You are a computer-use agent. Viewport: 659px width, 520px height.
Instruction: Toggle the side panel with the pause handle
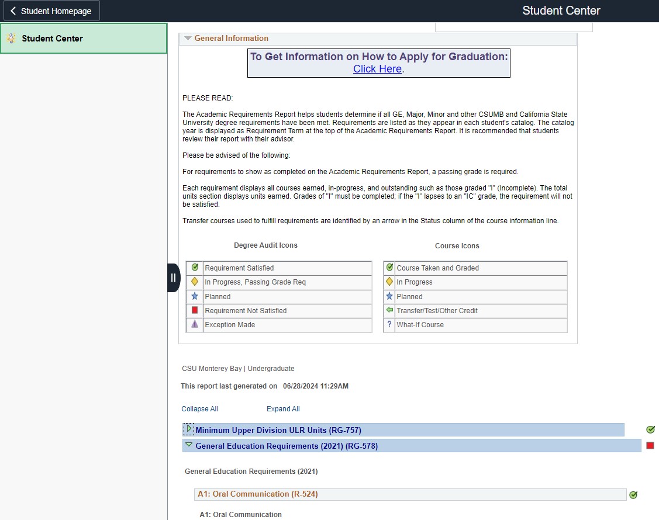(x=173, y=277)
